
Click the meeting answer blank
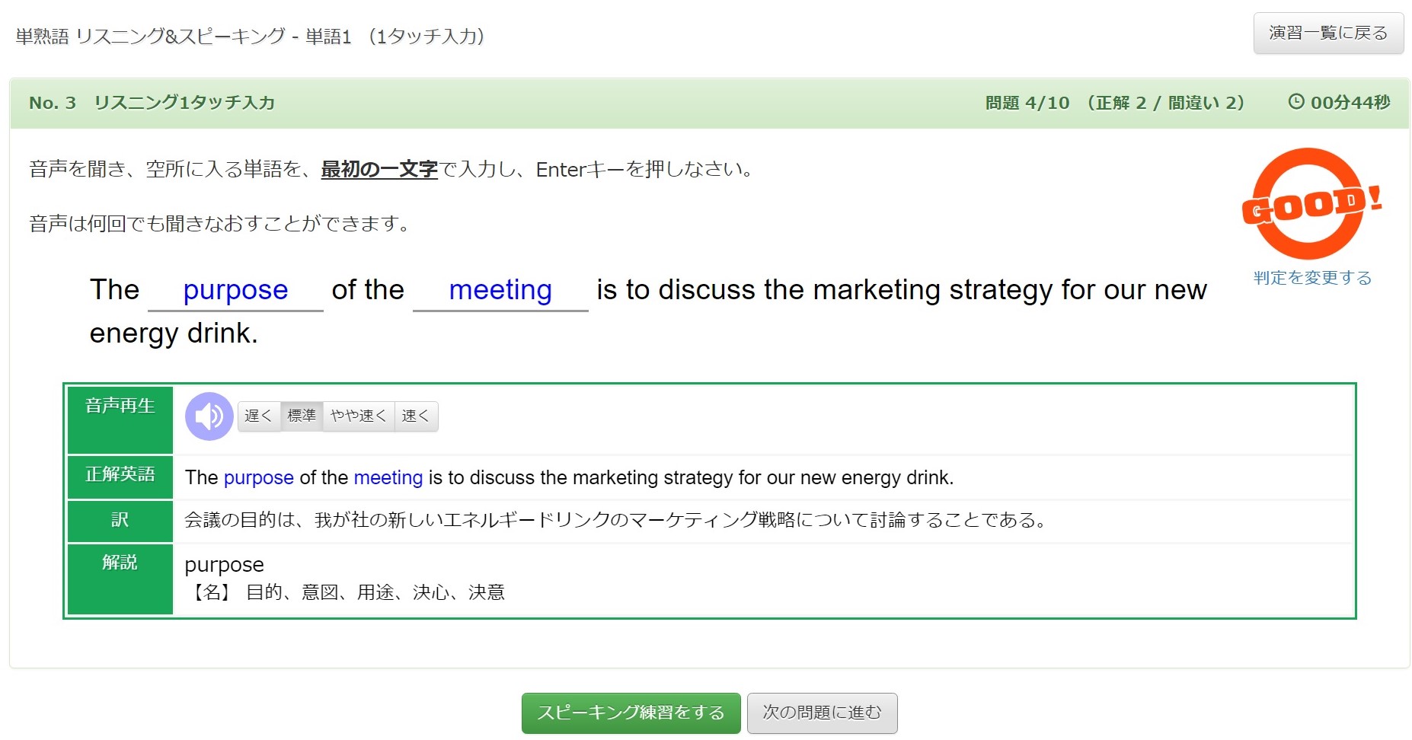coord(500,291)
